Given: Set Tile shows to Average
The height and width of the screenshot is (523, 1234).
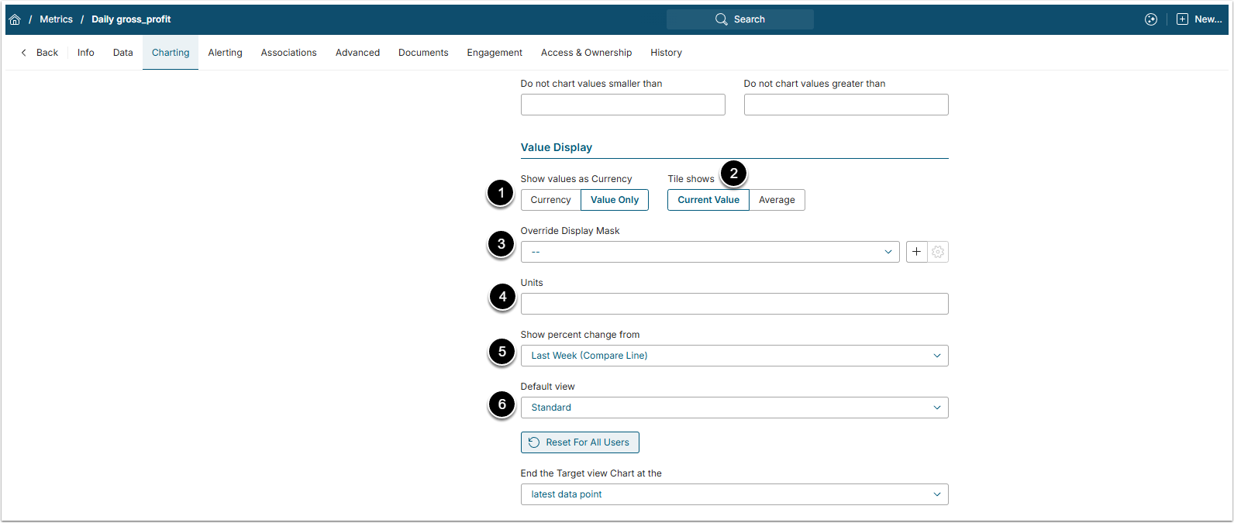Looking at the screenshot, I should pyautogui.click(x=777, y=200).
